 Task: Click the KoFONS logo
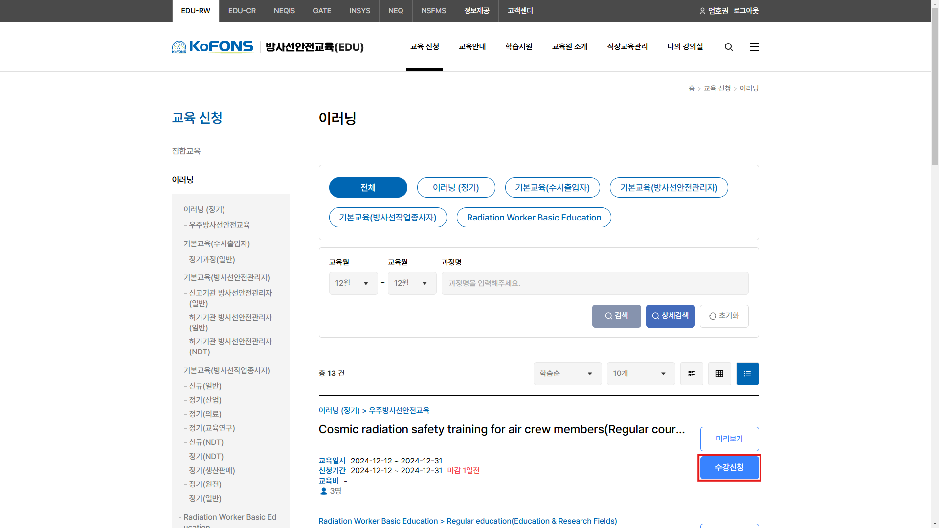(x=213, y=47)
